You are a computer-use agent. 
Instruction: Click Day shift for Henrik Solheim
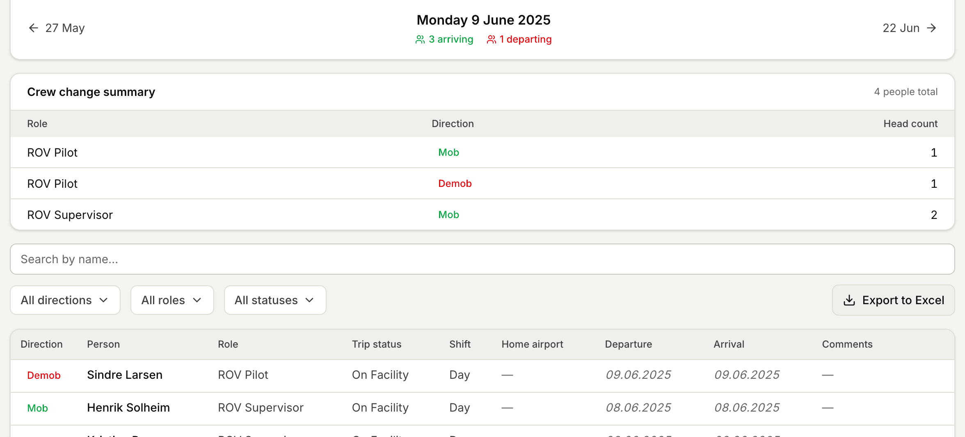[460, 408]
